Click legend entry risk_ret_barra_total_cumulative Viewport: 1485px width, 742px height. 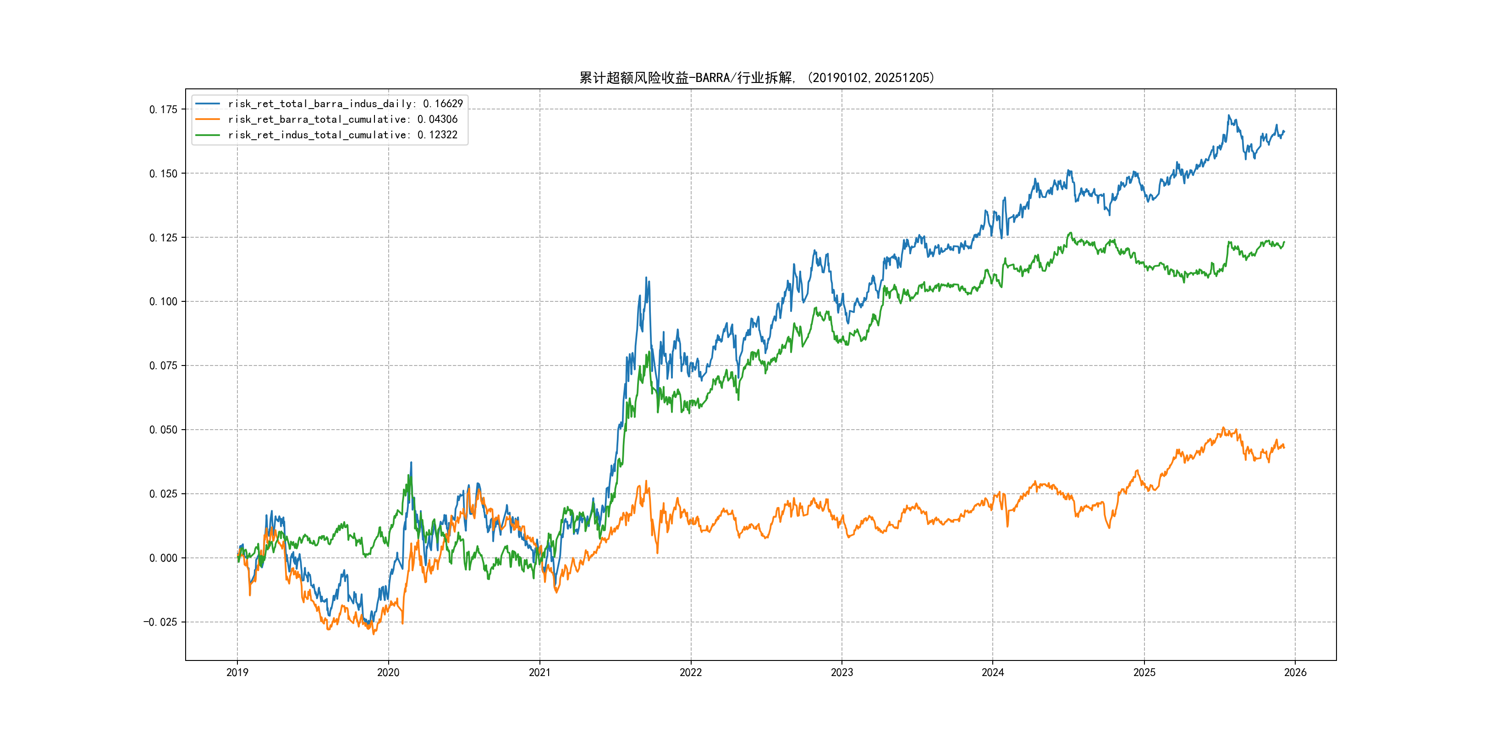pos(342,119)
